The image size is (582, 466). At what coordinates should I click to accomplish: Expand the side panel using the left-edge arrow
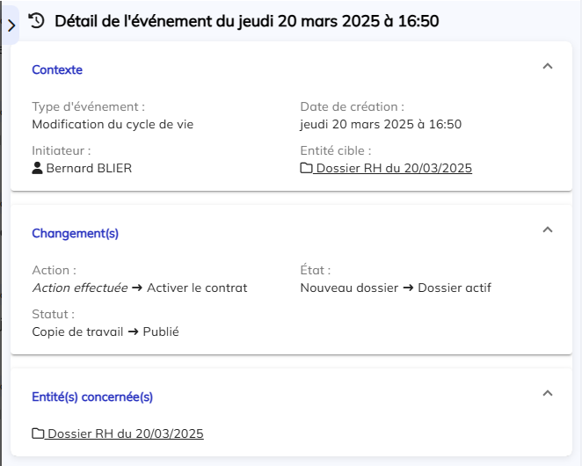click(x=11, y=25)
